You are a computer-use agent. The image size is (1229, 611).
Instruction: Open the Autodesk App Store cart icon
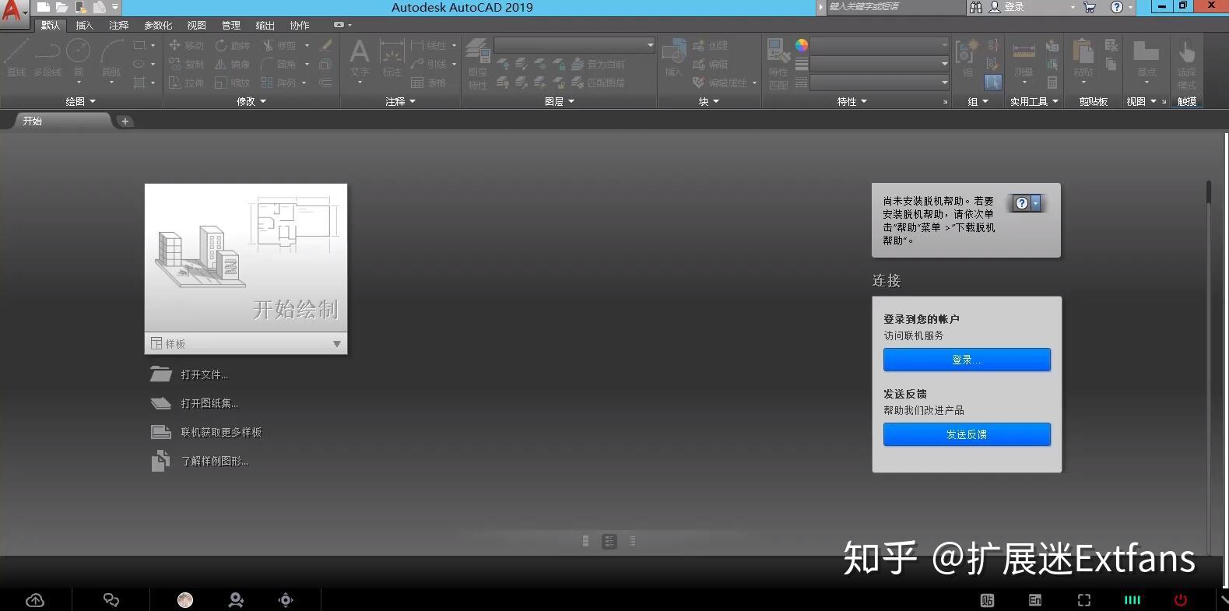click(x=1090, y=7)
